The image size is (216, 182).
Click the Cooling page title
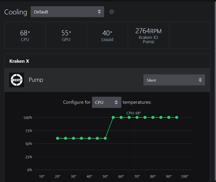(x=16, y=12)
